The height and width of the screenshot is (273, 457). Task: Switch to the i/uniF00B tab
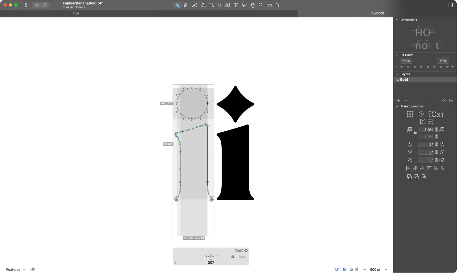377,13
